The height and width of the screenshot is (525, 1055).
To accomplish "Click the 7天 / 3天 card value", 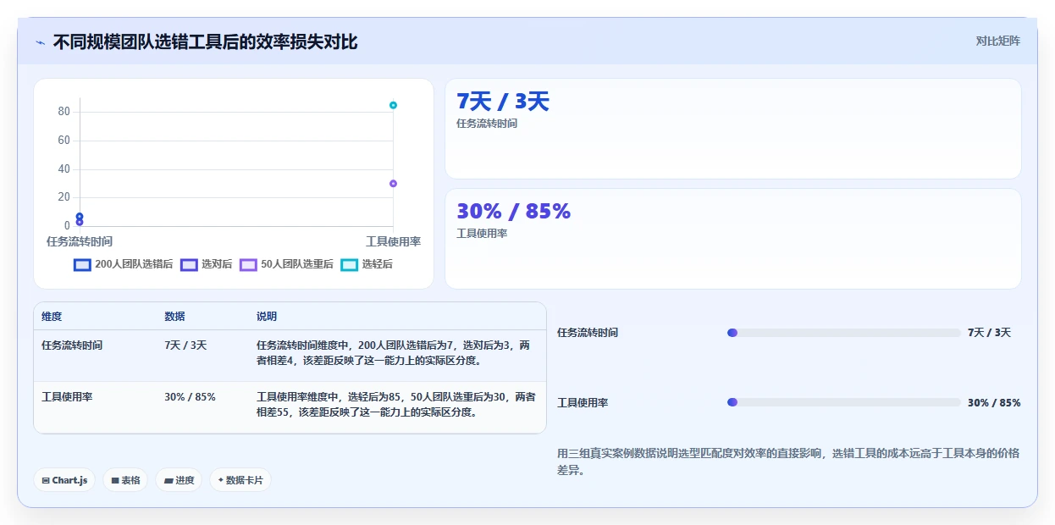I will (503, 102).
